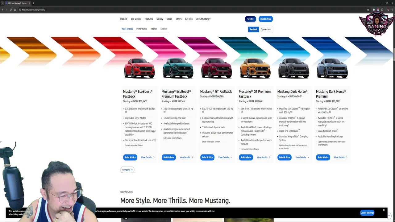Click the More Style. More Thrills heading
395x222 pixels.
point(175,200)
